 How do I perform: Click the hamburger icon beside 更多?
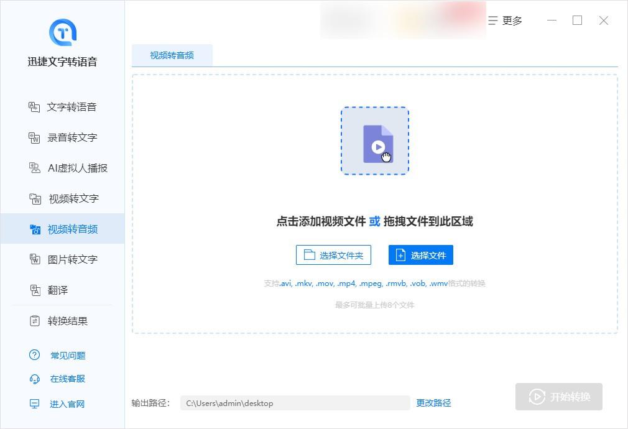492,21
